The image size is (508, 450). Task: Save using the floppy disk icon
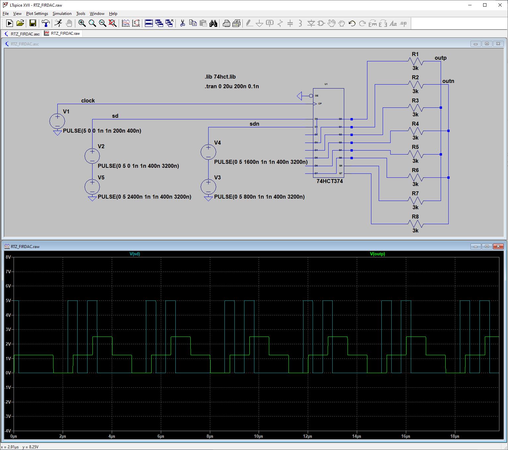[33, 23]
